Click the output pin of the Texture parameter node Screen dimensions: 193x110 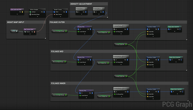click(x=17, y=31)
